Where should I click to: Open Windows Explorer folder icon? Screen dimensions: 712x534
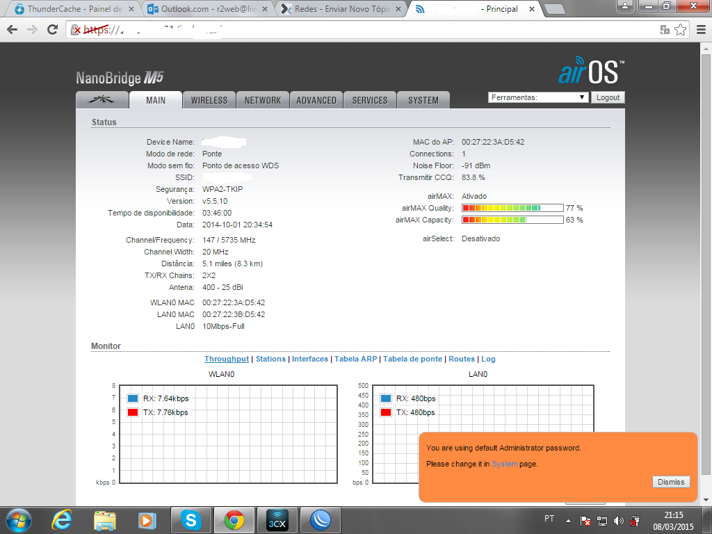point(105,520)
